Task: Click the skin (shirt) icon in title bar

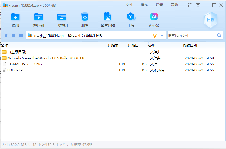Action: point(190,5)
